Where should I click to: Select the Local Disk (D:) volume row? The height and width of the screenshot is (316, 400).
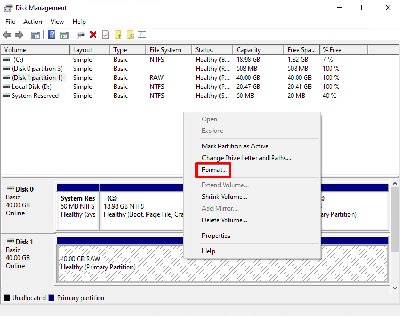point(31,87)
